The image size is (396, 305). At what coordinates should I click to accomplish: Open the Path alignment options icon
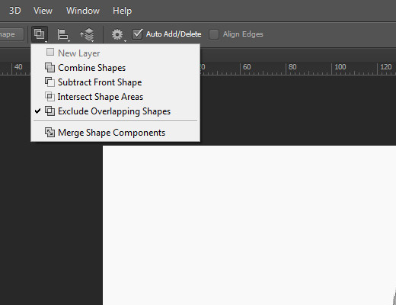click(62, 34)
